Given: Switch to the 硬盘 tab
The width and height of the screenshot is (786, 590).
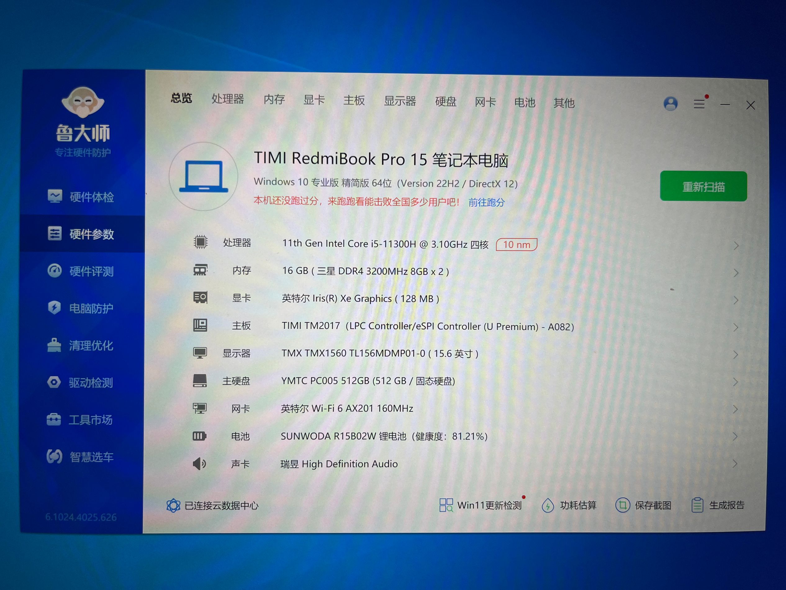Looking at the screenshot, I should pos(445,102).
